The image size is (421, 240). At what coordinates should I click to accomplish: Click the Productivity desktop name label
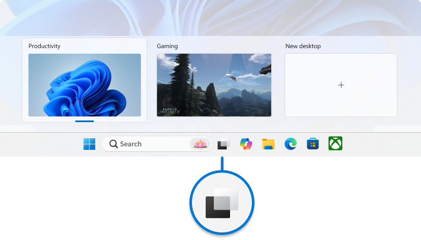pos(44,46)
